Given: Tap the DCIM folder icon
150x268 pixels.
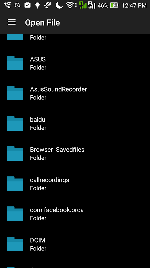Looking at the screenshot, I should 15,244.
